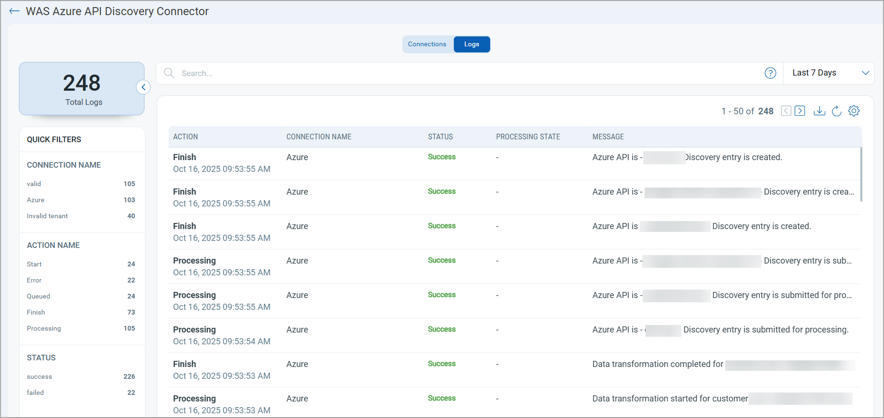Click the magnifier search icon
This screenshot has width=884, height=418.
tap(169, 73)
